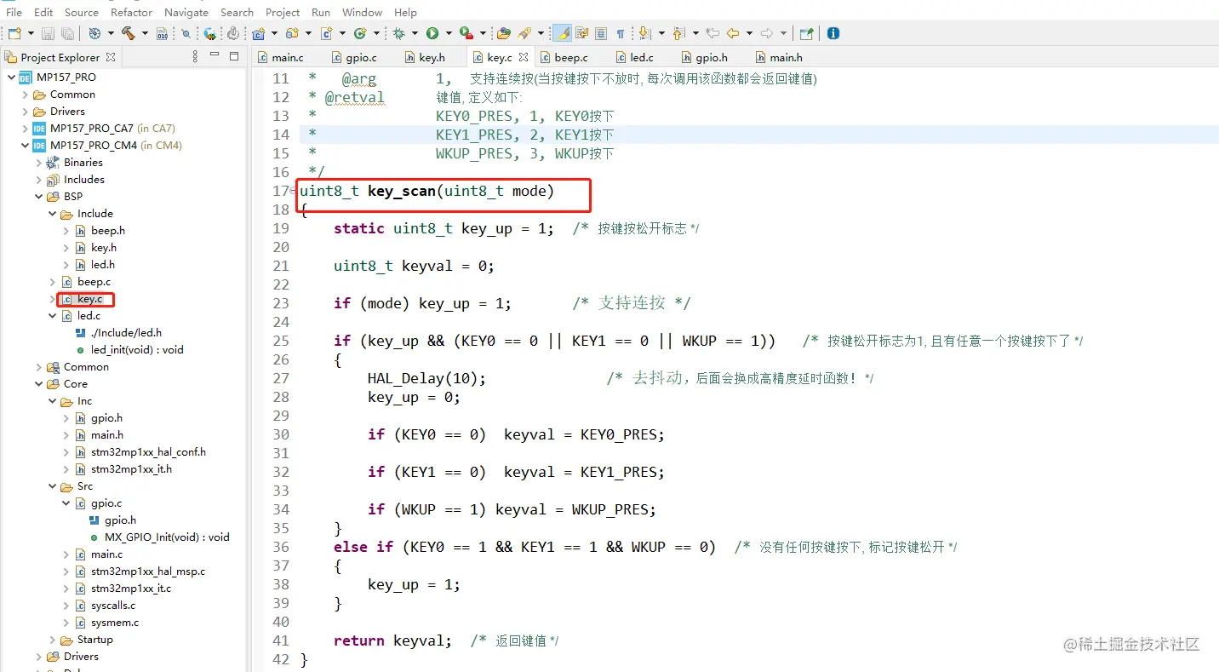The height and width of the screenshot is (672, 1219).
Task: Select the Includes node in the tree
Action: click(84, 180)
